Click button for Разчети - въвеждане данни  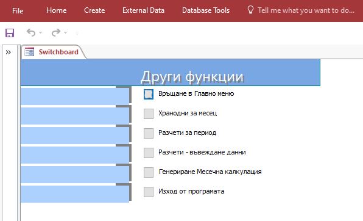click(x=149, y=153)
